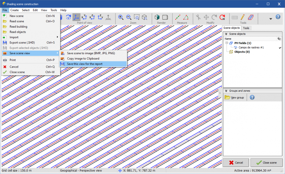The image size is (285, 174).
Task: Toggle the highlighted Point of view mode button
Action: tap(76, 17)
